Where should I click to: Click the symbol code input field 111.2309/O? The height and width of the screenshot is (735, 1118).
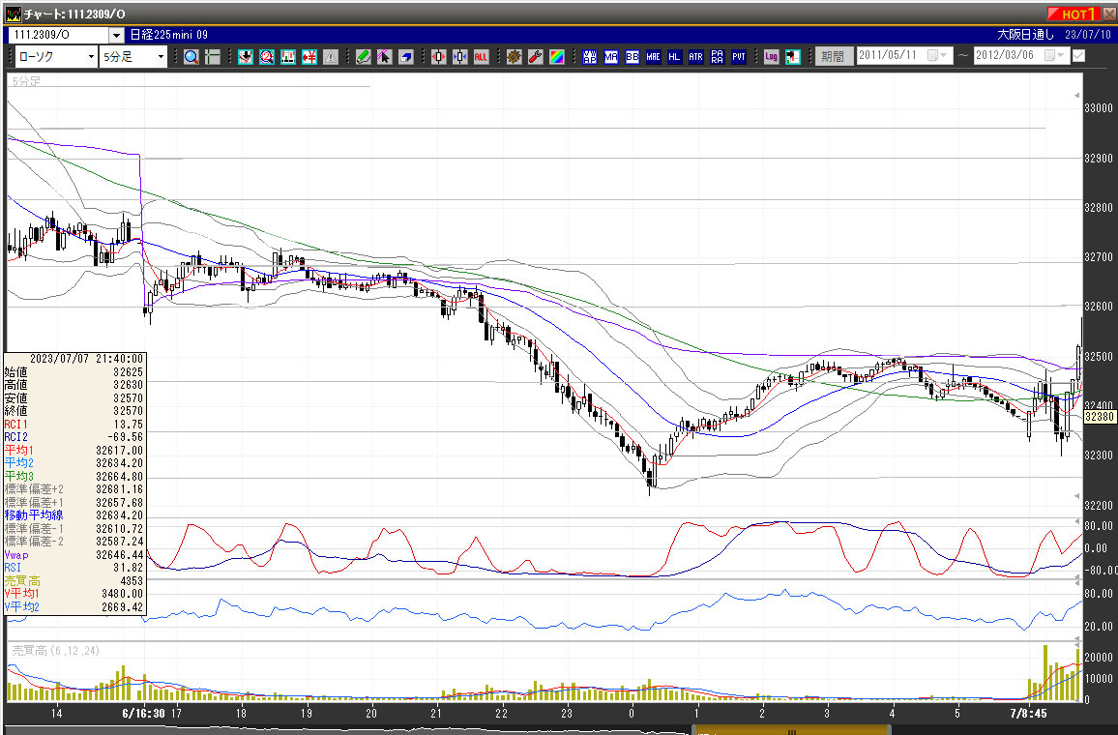(58, 35)
